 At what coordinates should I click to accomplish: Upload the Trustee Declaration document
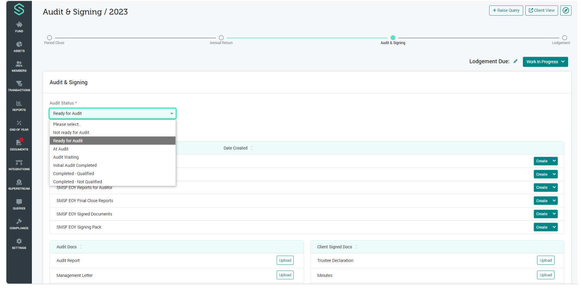click(545, 260)
